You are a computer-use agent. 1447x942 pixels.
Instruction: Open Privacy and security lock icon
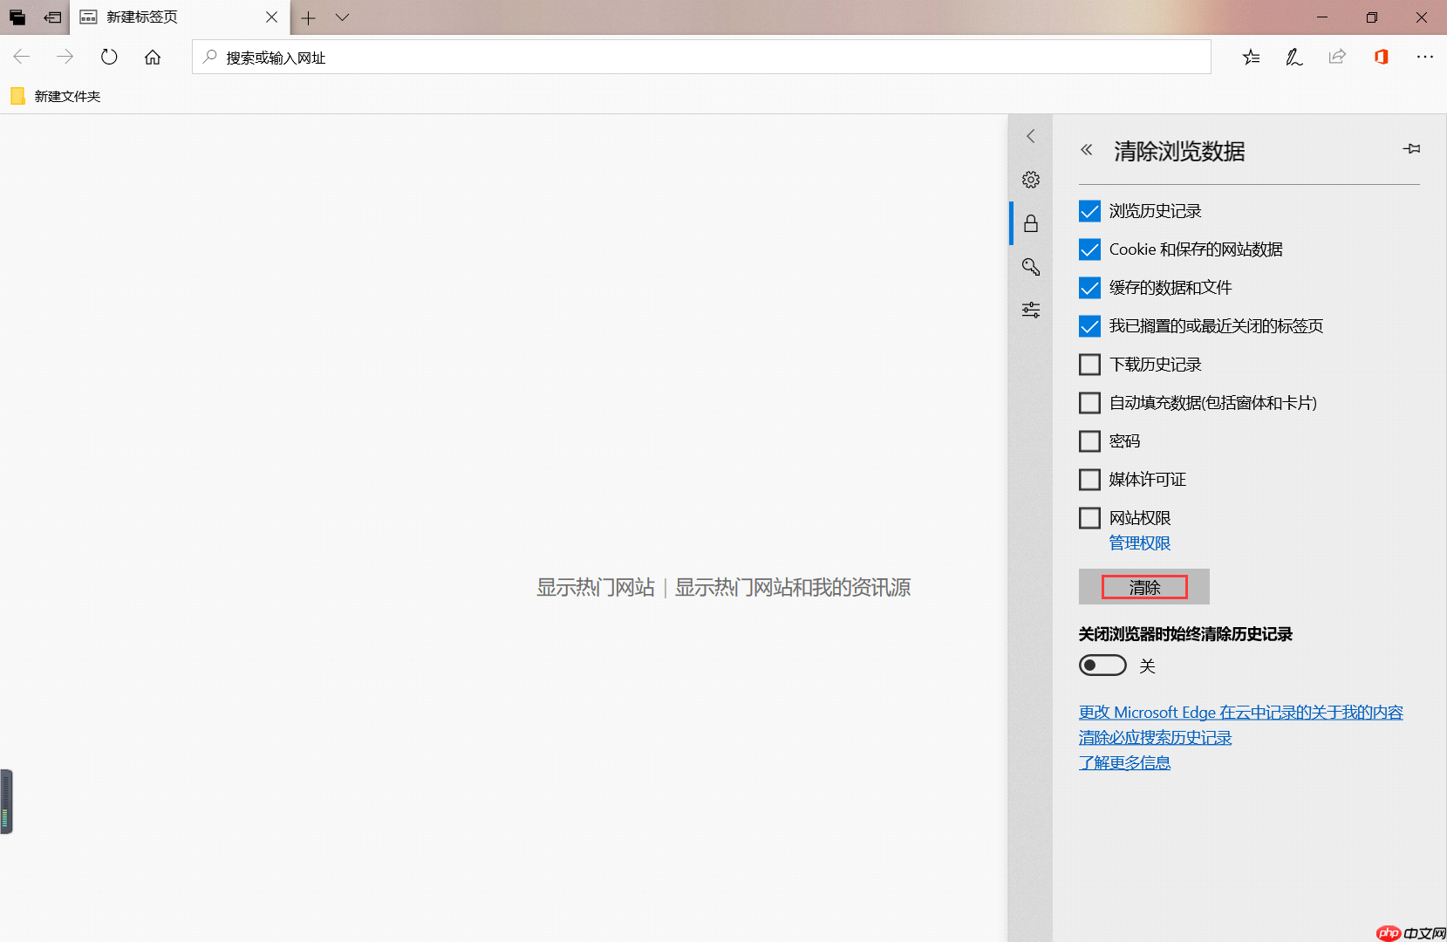tap(1031, 223)
